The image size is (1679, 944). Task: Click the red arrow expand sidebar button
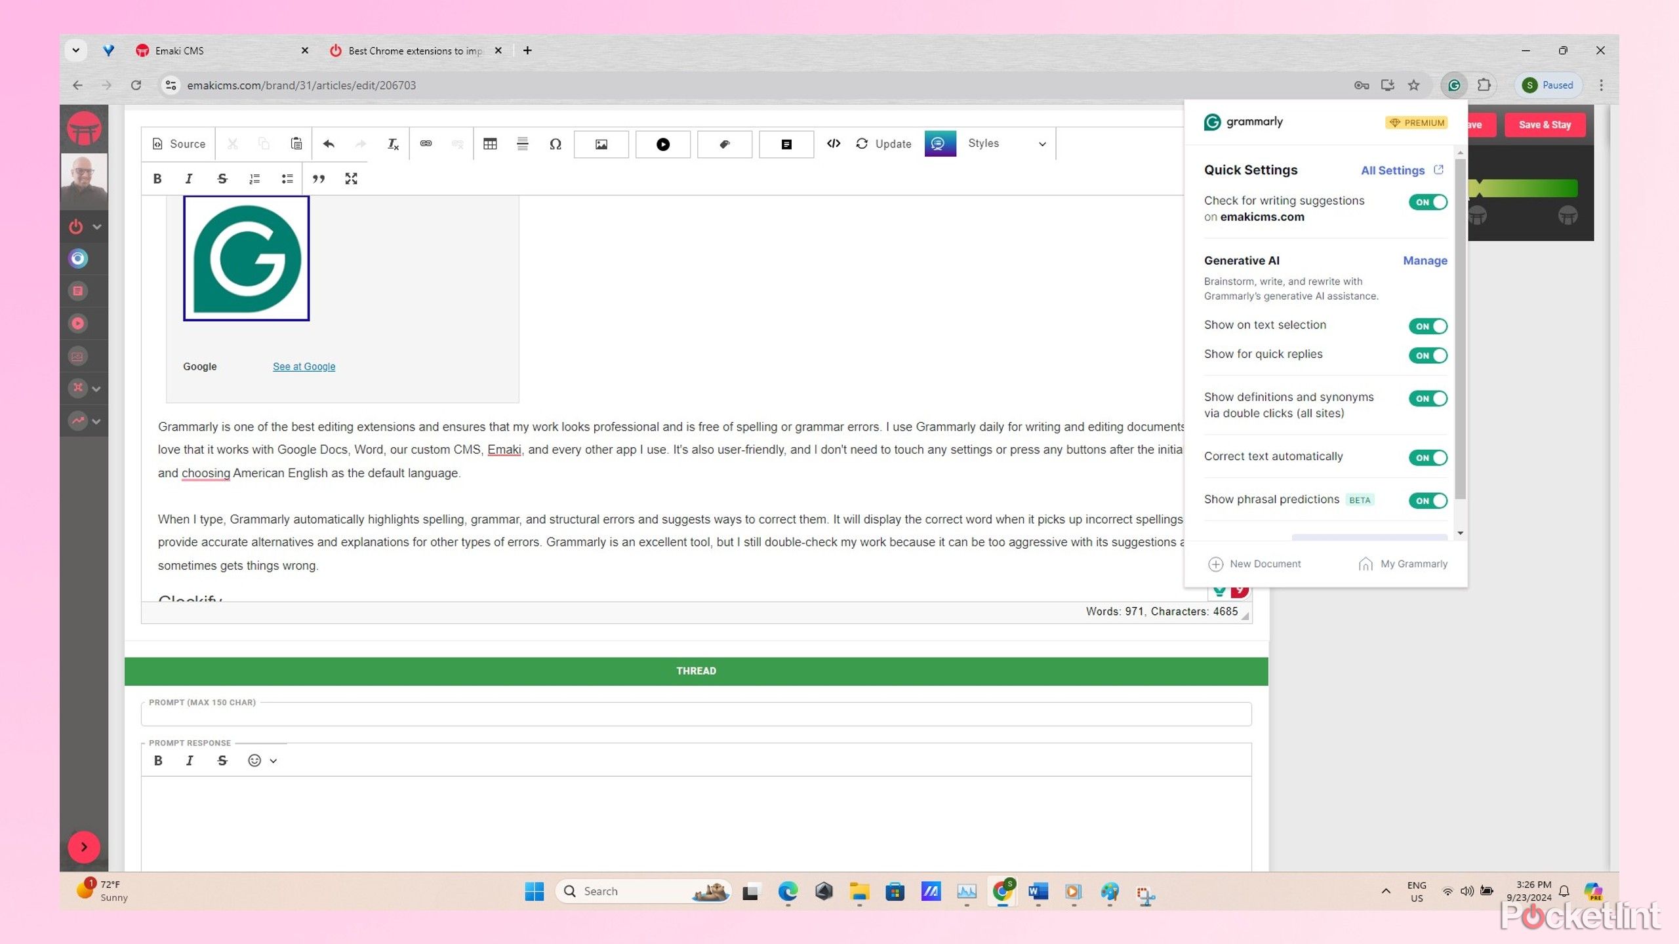coord(84,847)
